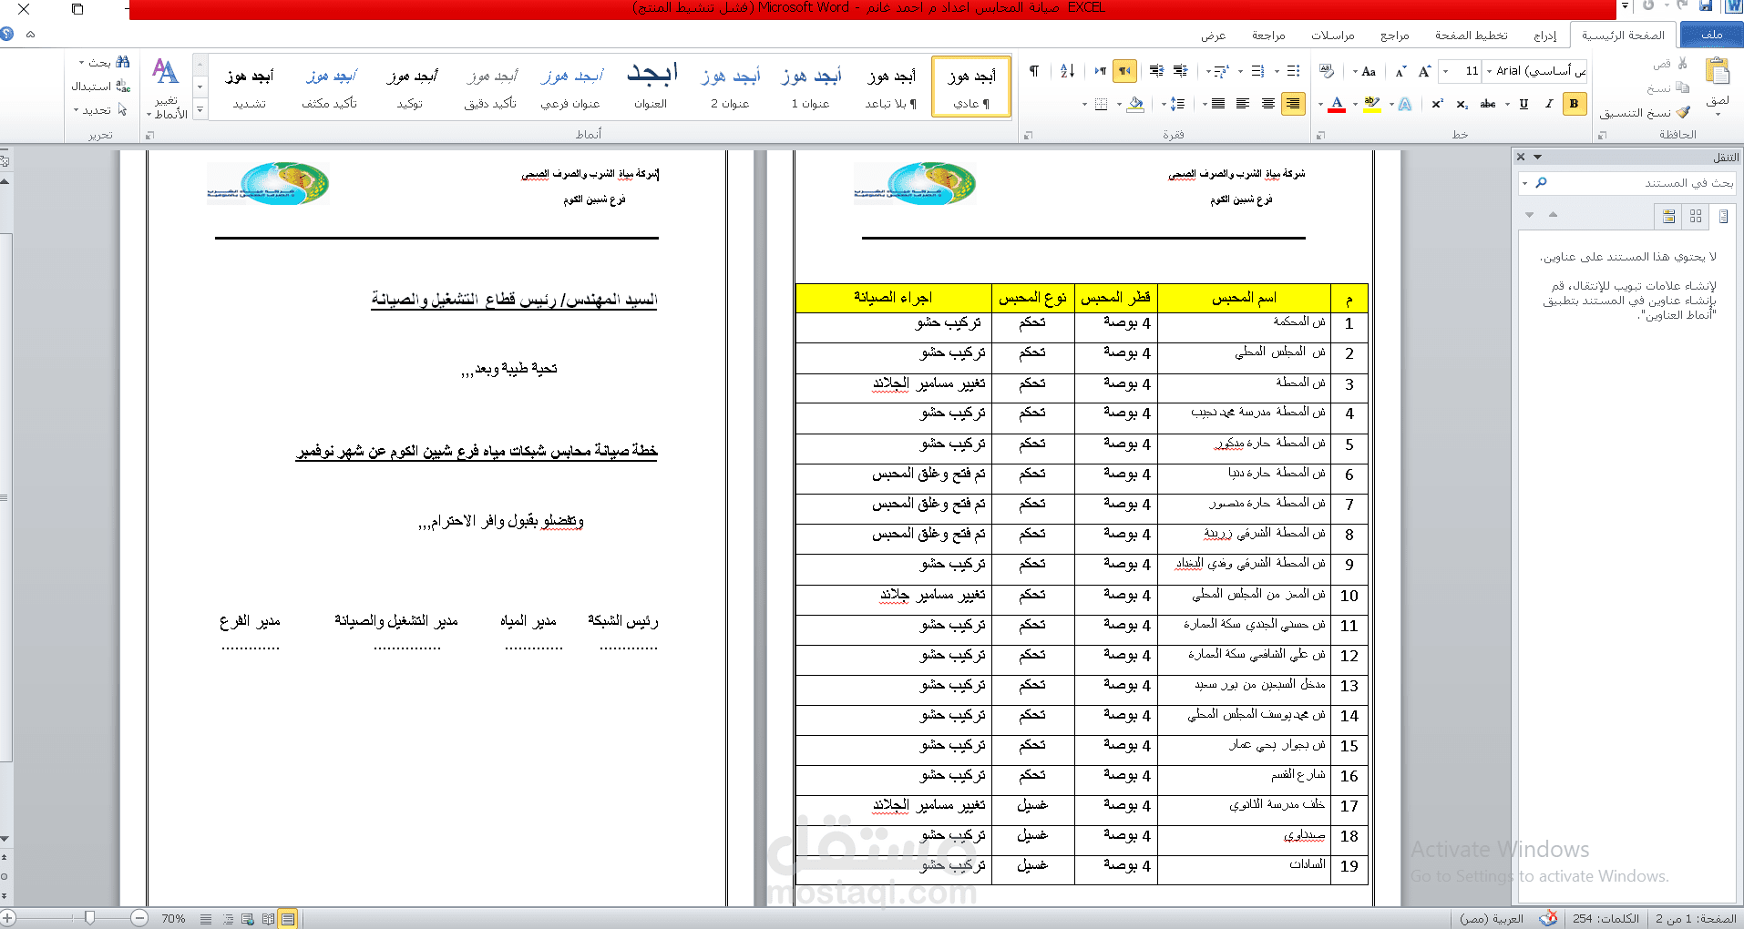The height and width of the screenshot is (929, 1744).
Task: Open highlight color dropdown arrow
Action: coord(1355,104)
